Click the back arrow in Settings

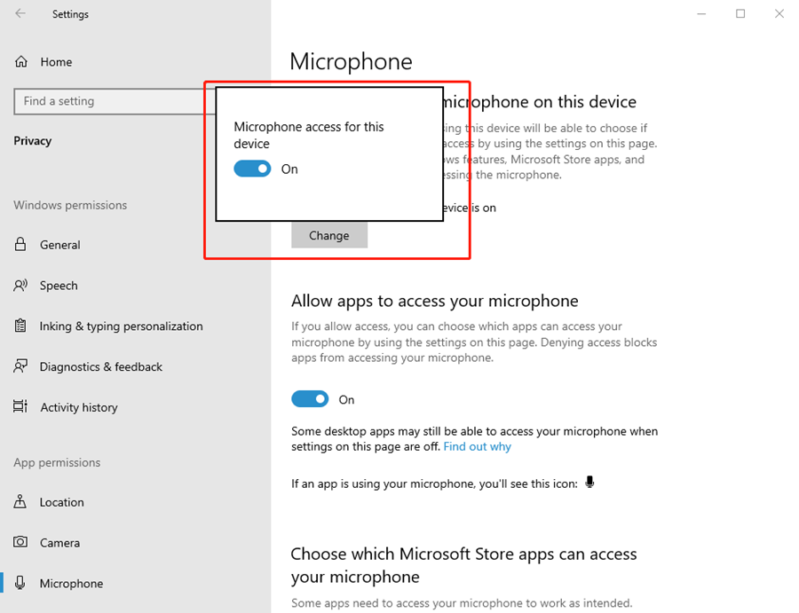pyautogui.click(x=20, y=13)
